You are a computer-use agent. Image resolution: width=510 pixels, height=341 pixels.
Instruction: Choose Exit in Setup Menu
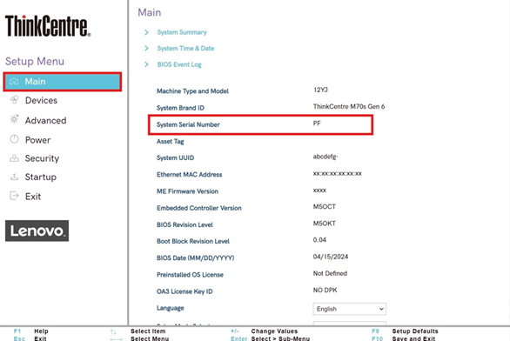coord(33,197)
